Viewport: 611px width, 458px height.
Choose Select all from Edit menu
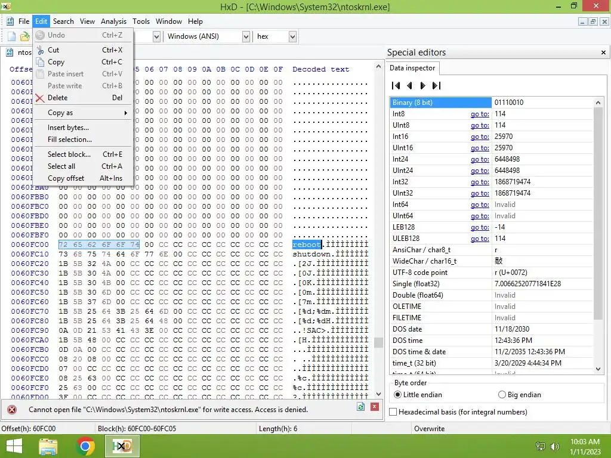(82, 166)
